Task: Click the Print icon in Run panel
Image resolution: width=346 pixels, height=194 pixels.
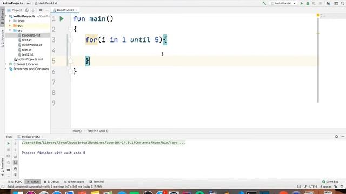Action: click(15, 169)
